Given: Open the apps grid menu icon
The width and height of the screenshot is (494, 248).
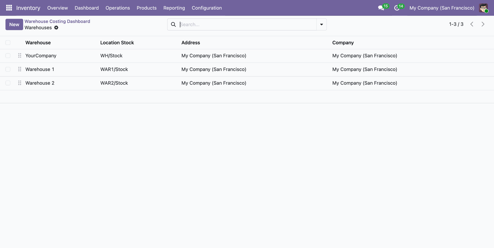Looking at the screenshot, I should 9,8.
